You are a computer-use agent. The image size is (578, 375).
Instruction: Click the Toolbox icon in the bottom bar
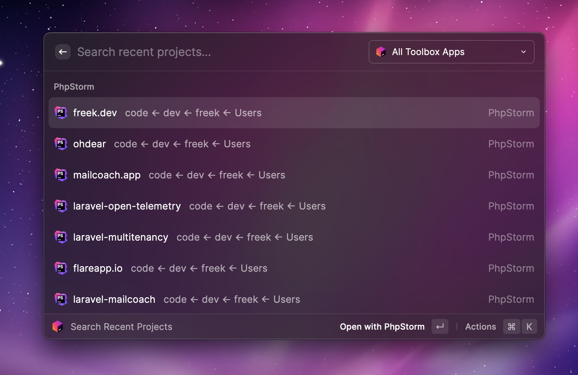tap(58, 326)
